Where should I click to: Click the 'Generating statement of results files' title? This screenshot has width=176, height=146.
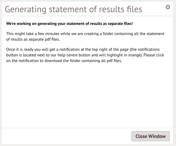[x=74, y=9]
